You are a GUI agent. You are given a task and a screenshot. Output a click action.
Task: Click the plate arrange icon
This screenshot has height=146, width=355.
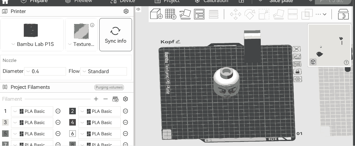point(297,64)
